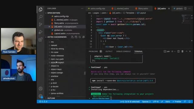Expand the parse-entities folder
Viewport: 194px width, 109px height.
click(57, 94)
